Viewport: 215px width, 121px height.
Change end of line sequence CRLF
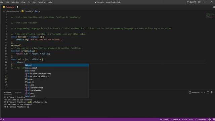pos(191,120)
